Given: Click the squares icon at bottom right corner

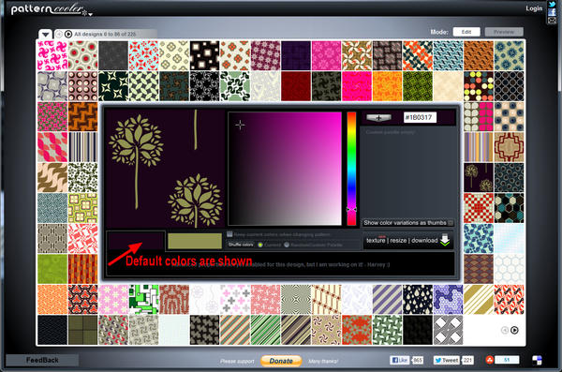Looking at the screenshot, I should (x=537, y=360).
